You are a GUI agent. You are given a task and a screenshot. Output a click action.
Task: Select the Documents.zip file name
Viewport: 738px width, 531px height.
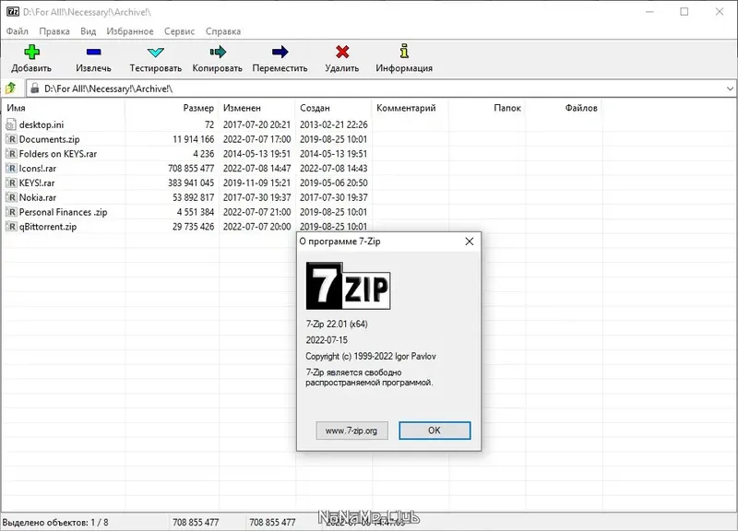point(50,139)
